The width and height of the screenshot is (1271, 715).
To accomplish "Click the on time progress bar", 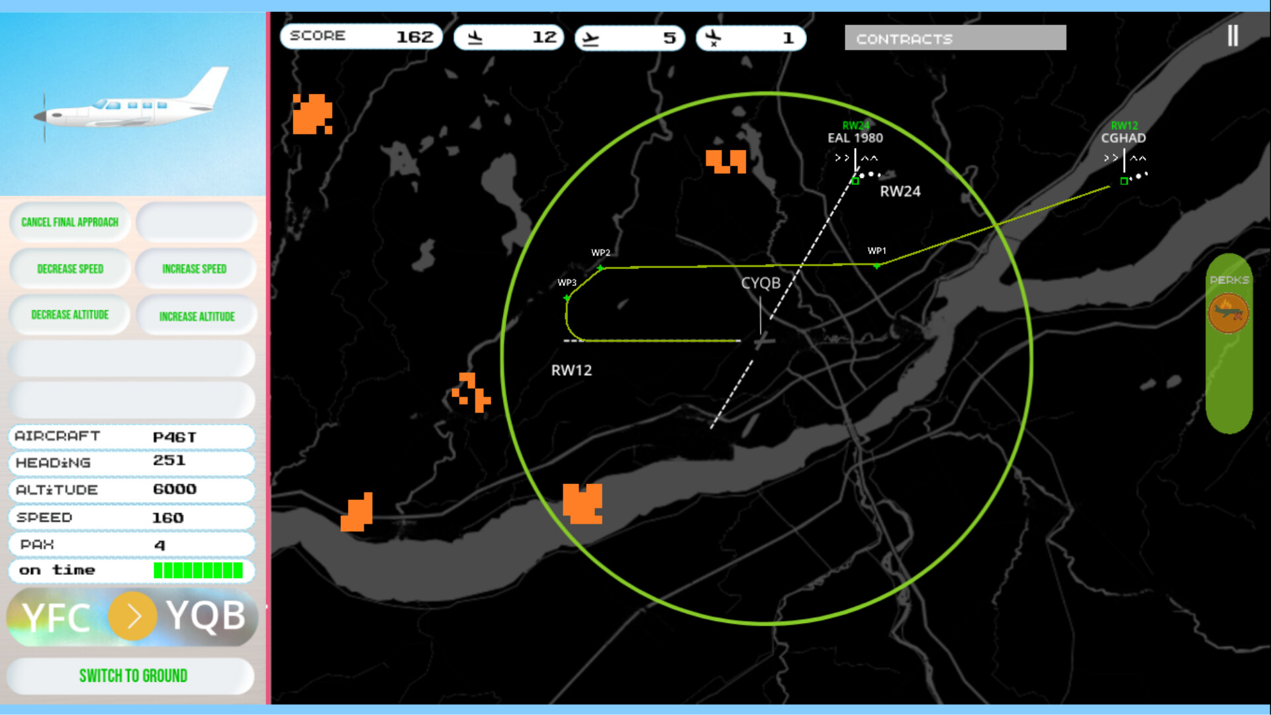I will point(197,570).
